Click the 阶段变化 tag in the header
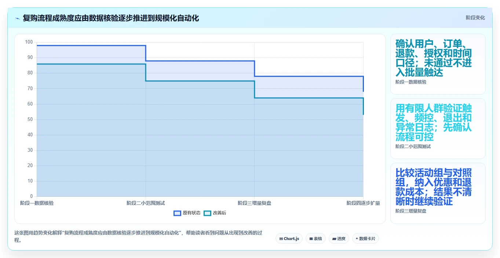Image resolution: width=500 pixels, height=258 pixels. click(475, 18)
